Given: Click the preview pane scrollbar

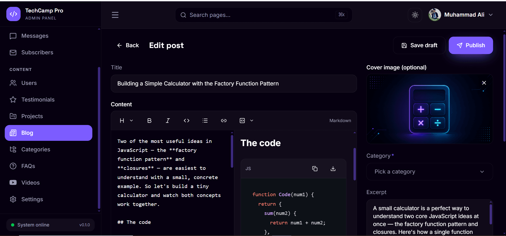Looking at the screenshot, I should pos(355,164).
